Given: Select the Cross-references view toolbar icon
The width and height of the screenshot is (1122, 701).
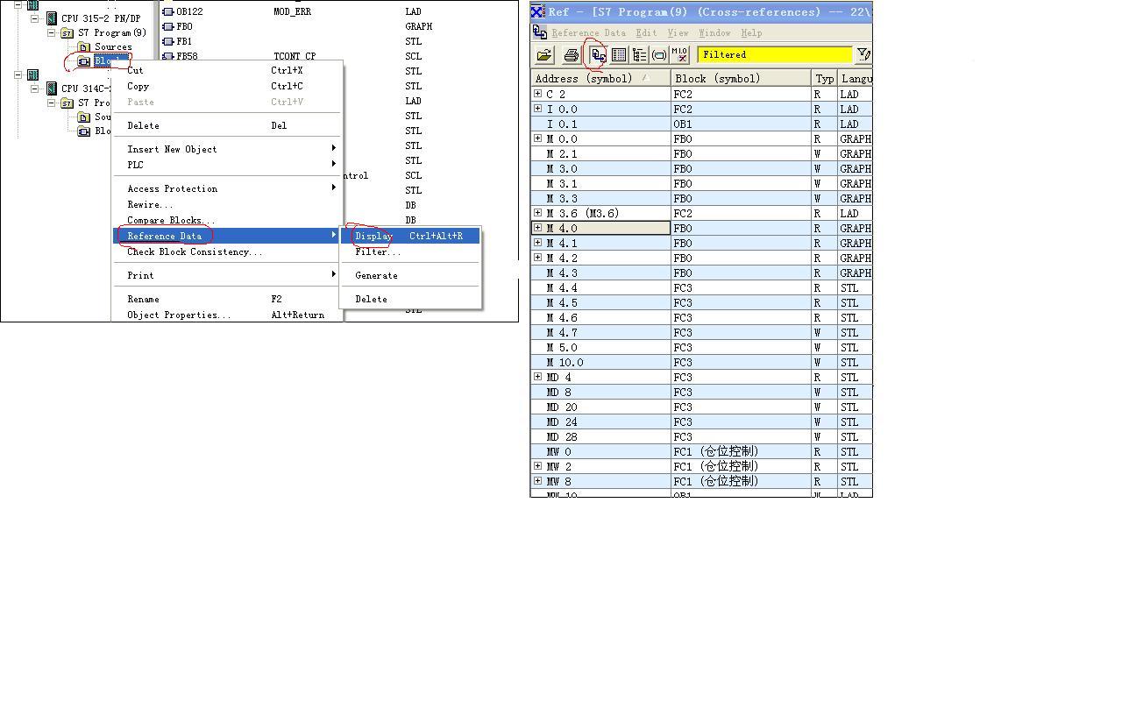Looking at the screenshot, I should 599,55.
